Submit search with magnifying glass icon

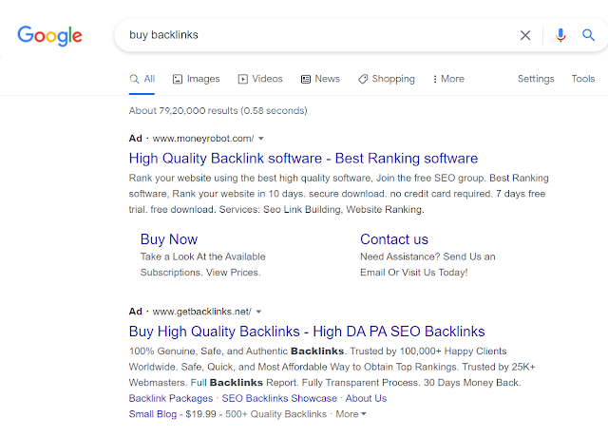click(x=588, y=35)
